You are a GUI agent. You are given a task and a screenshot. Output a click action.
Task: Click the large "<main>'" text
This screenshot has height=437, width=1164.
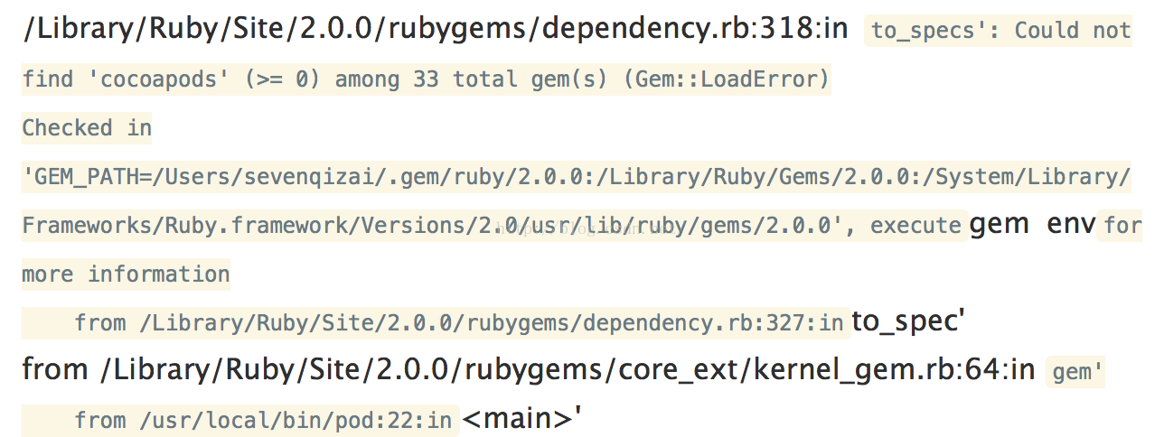click(x=522, y=419)
